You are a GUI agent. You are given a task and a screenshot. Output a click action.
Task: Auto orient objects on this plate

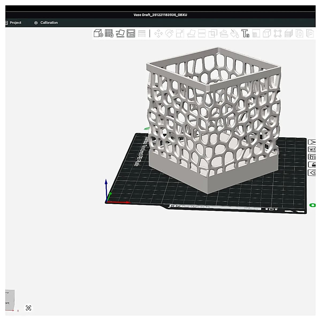312,150
